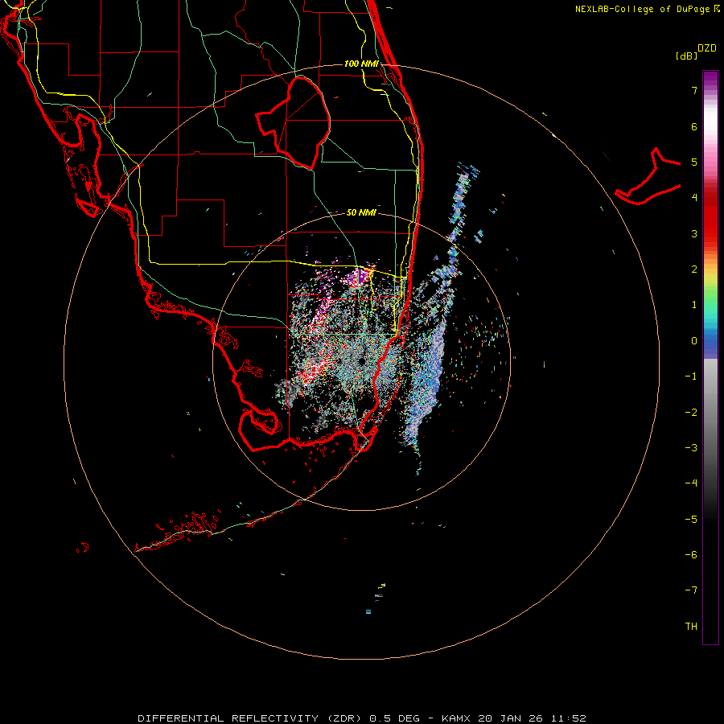Click the 4 value on color scale
The image size is (724, 724).
(x=694, y=198)
